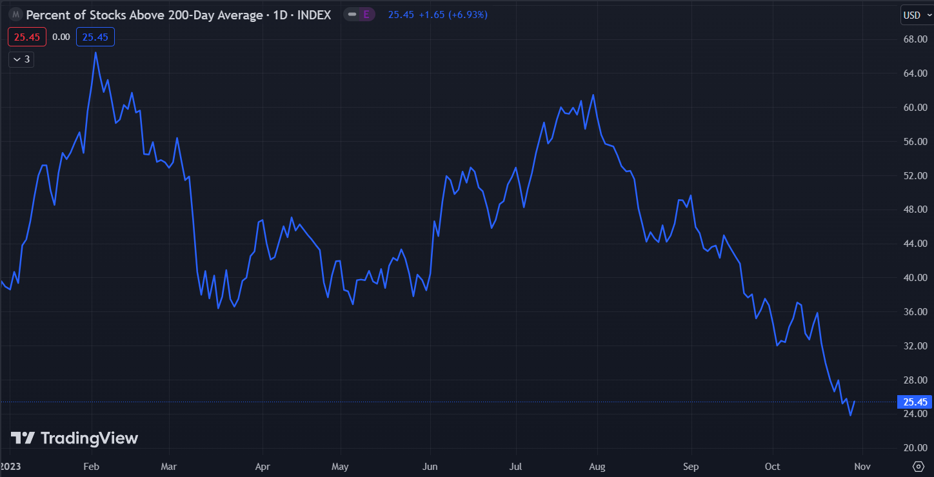Click the blue 25.45 price label on axis
This screenshot has height=477, width=934.
(915, 402)
